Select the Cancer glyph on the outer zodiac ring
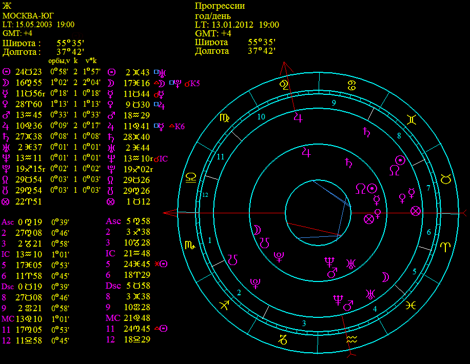This screenshot has width=470, height=364. tap(352, 85)
